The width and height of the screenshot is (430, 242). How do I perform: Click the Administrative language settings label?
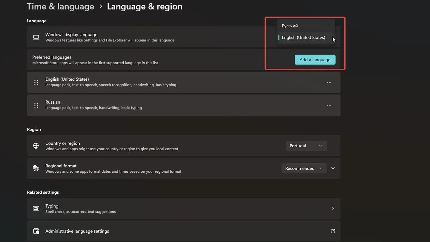point(77,231)
